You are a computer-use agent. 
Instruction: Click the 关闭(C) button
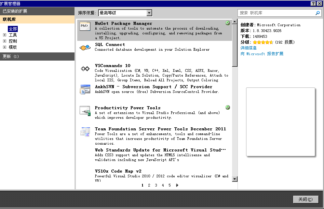click(306, 199)
